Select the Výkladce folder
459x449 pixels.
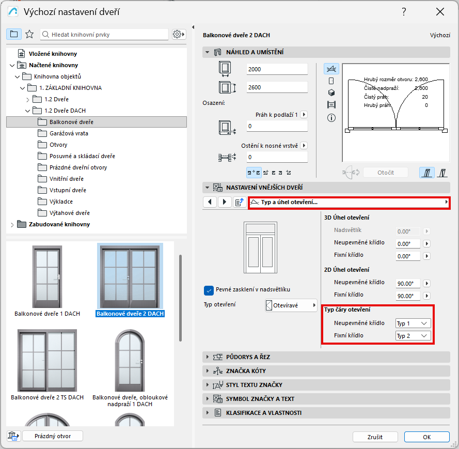click(x=61, y=202)
